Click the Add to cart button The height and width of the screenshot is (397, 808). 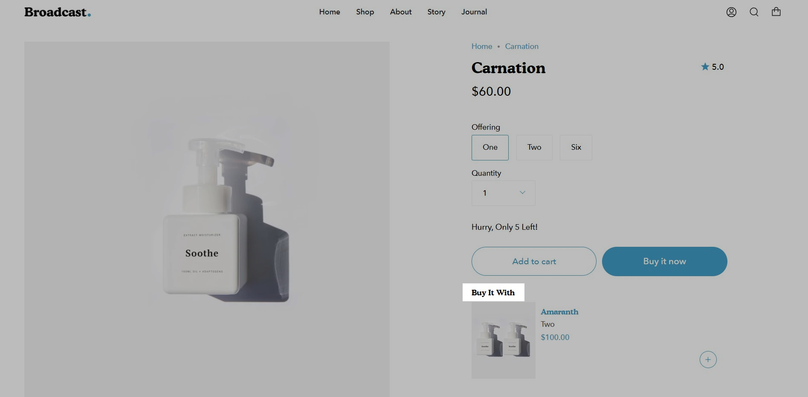pyautogui.click(x=534, y=261)
